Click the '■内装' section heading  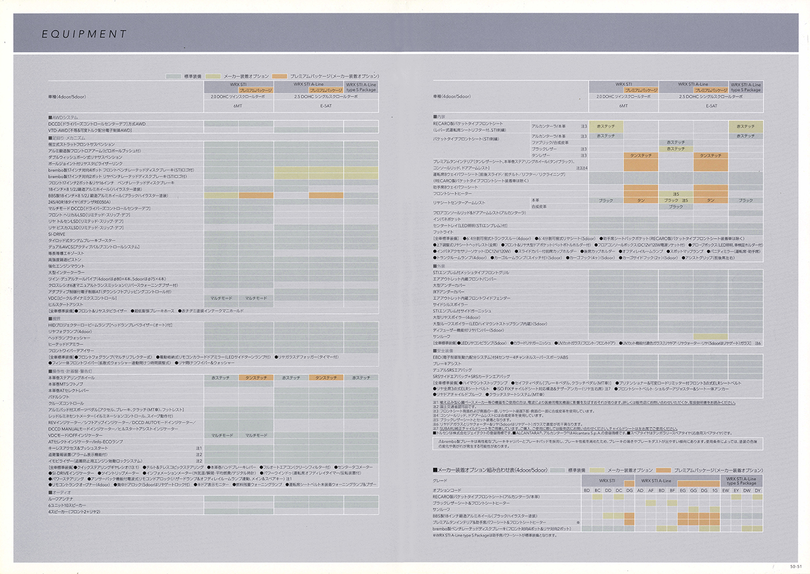[439, 117]
